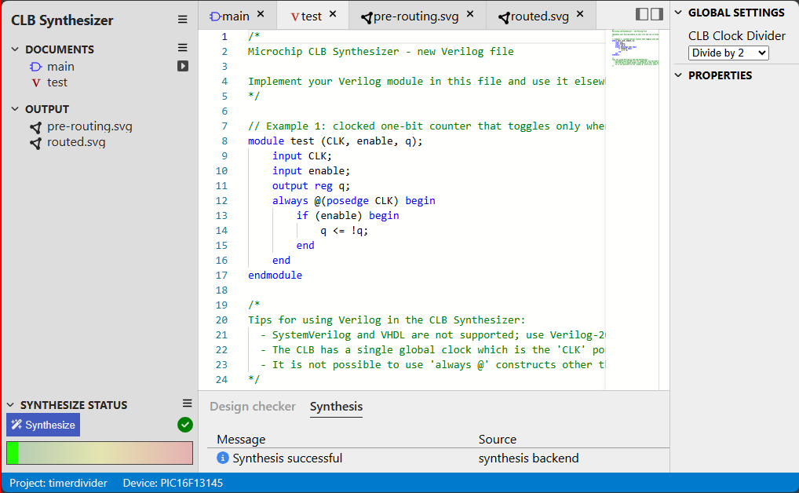This screenshot has width=799, height=493.
Task: Switch to the Design checker tab
Action: (x=252, y=406)
